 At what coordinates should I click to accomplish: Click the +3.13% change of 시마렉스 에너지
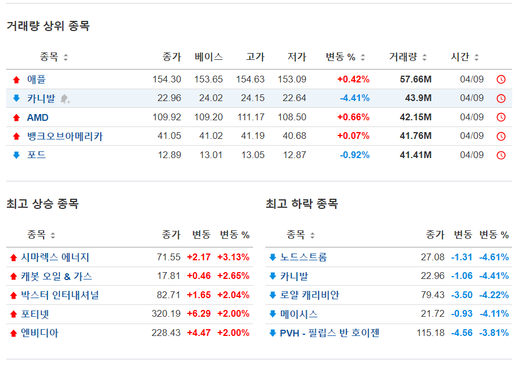(x=233, y=257)
